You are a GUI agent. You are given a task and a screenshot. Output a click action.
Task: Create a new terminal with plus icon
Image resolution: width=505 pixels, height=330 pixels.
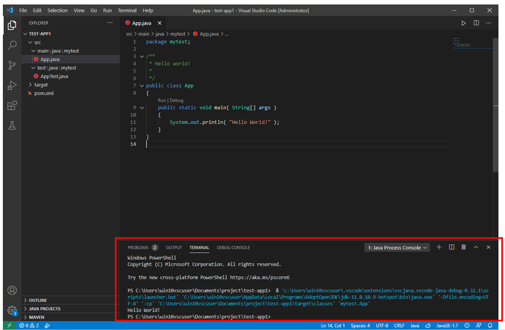pos(439,247)
